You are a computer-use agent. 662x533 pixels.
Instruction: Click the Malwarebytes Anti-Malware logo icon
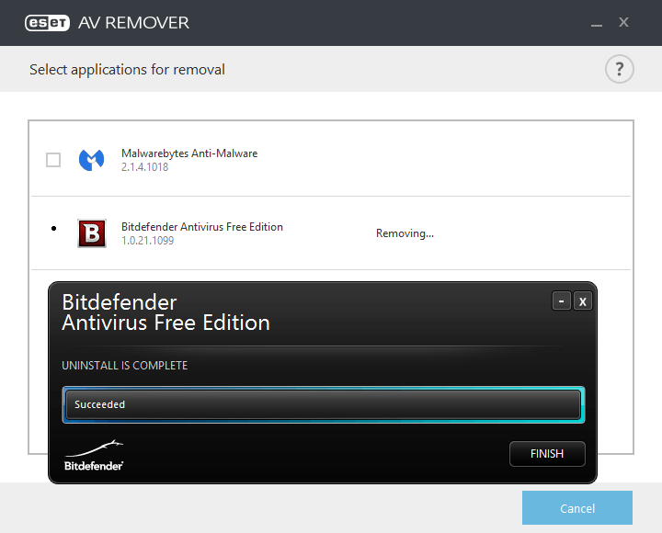92,160
